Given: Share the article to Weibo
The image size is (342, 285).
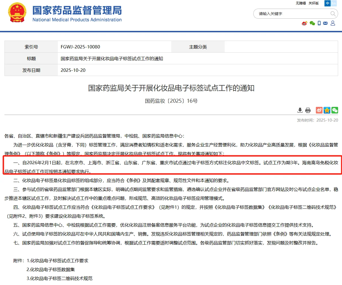Looking at the screenshot, I should [319, 110].
